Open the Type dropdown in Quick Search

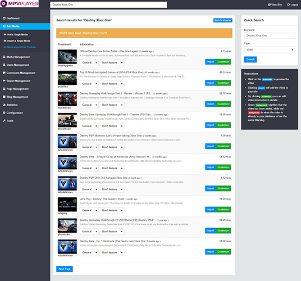tap(270, 50)
